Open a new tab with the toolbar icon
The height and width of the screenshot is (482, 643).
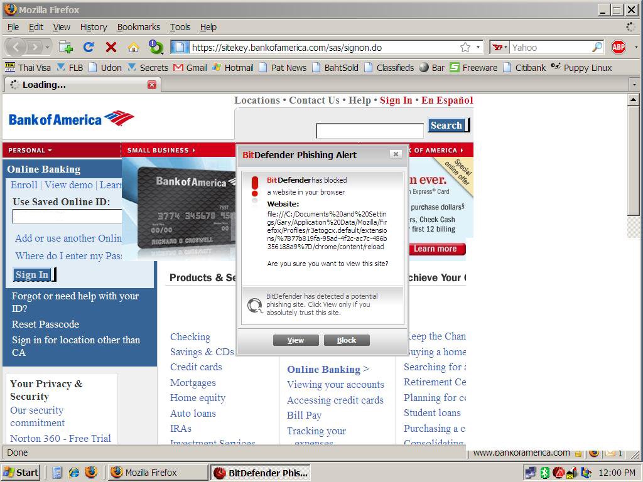click(65, 48)
